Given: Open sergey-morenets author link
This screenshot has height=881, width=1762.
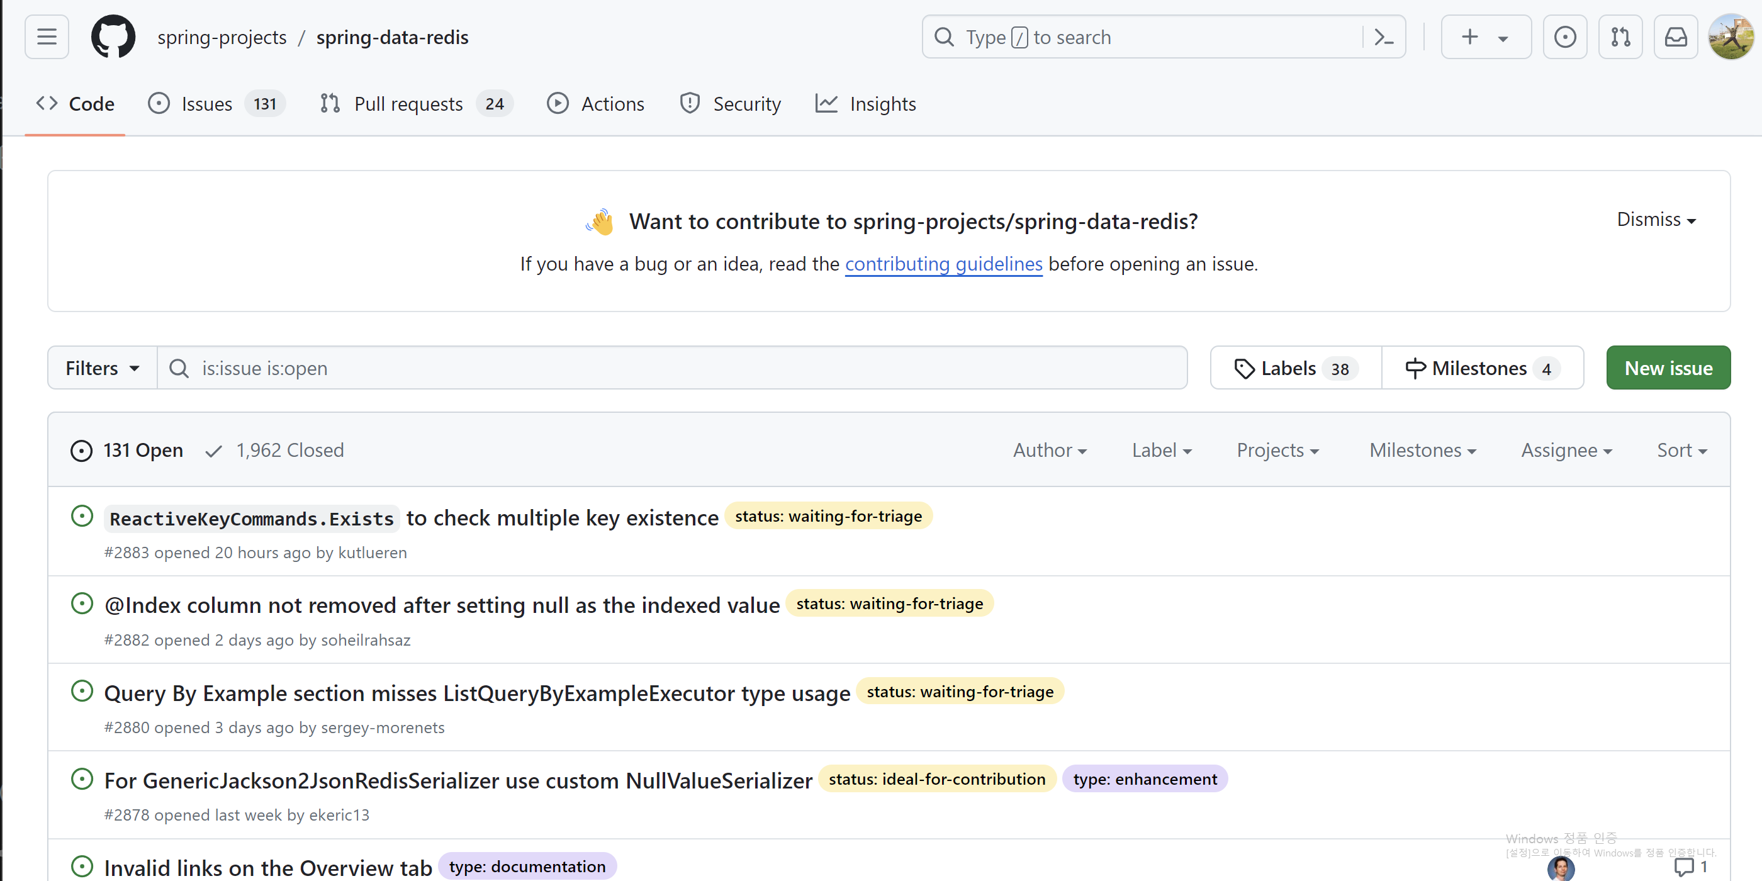Looking at the screenshot, I should 383,728.
